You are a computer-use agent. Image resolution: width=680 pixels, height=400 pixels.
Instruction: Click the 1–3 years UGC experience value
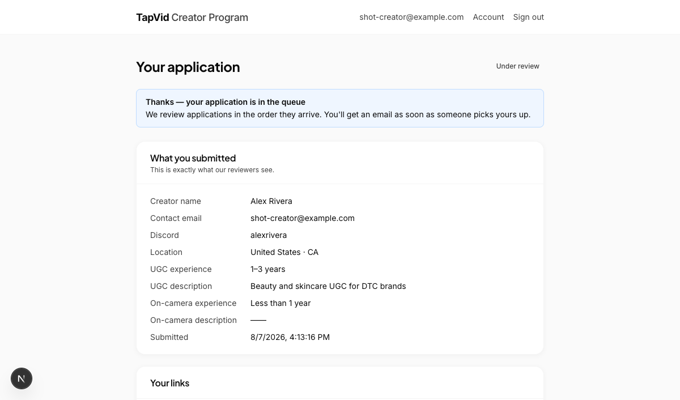pyautogui.click(x=268, y=269)
